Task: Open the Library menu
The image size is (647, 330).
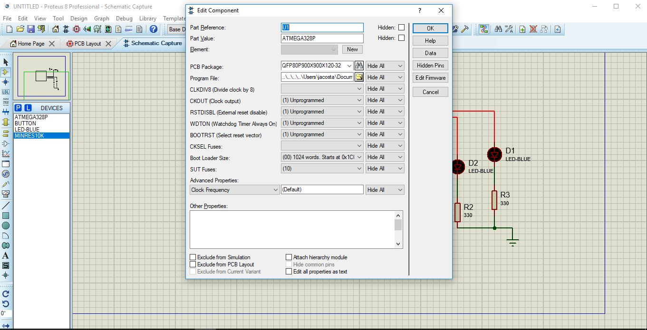Action: tap(148, 19)
